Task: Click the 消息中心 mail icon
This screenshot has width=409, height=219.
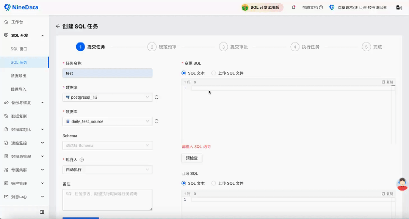Action: pyautogui.click(x=6, y=197)
